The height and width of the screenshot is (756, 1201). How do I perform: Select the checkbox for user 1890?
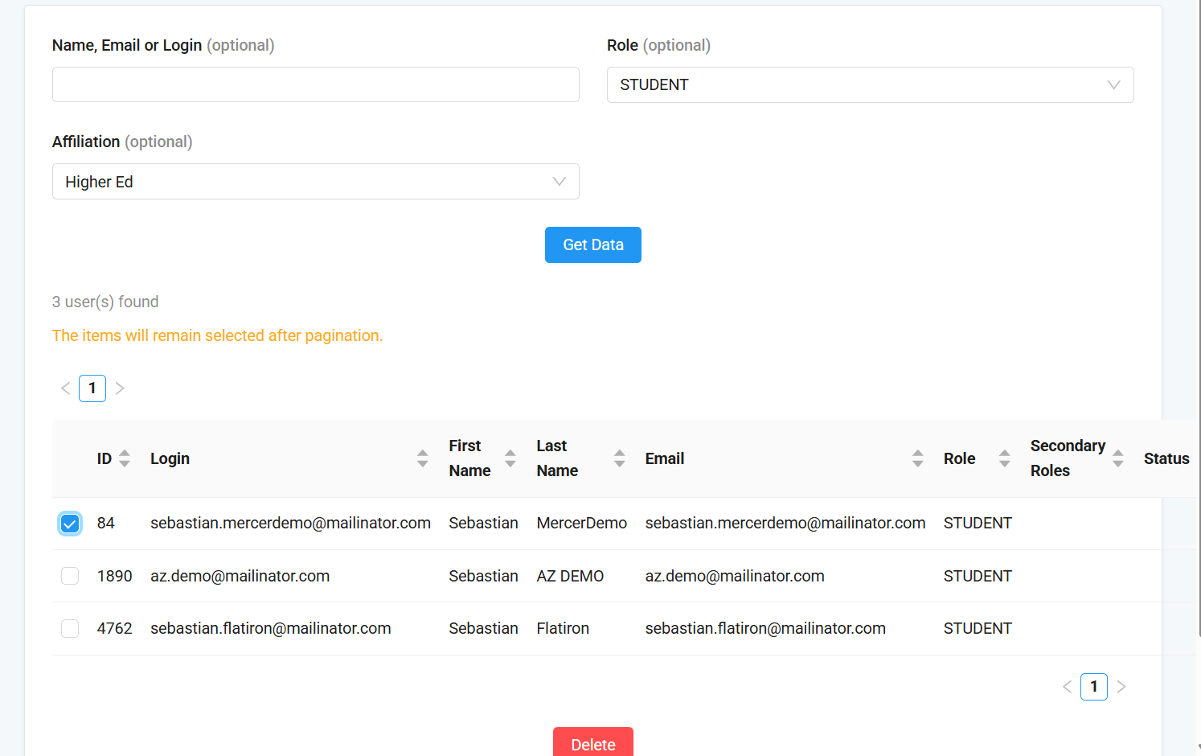tap(70, 576)
